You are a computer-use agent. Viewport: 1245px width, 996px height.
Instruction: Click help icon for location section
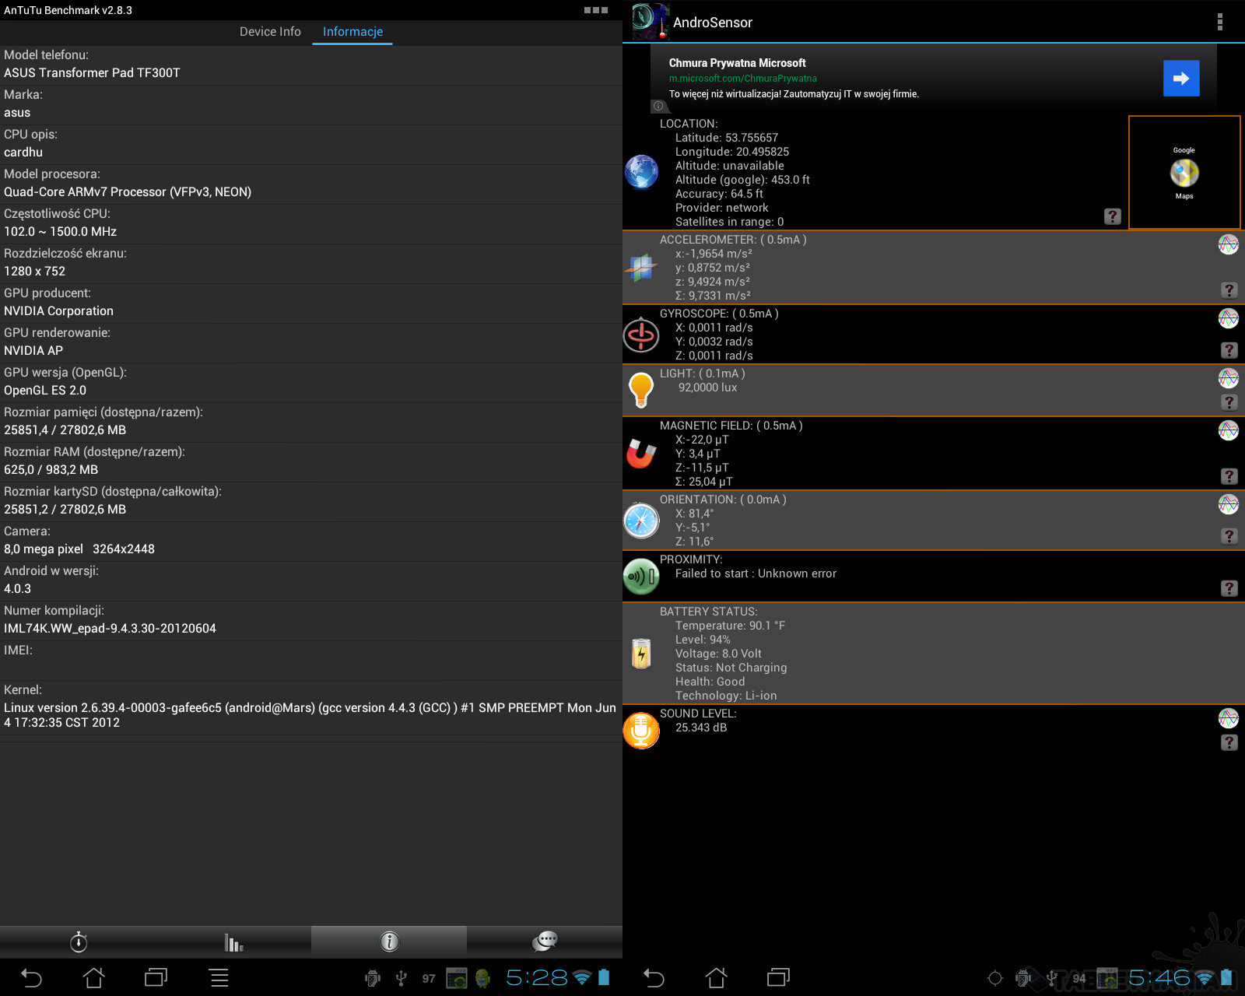[1113, 216]
